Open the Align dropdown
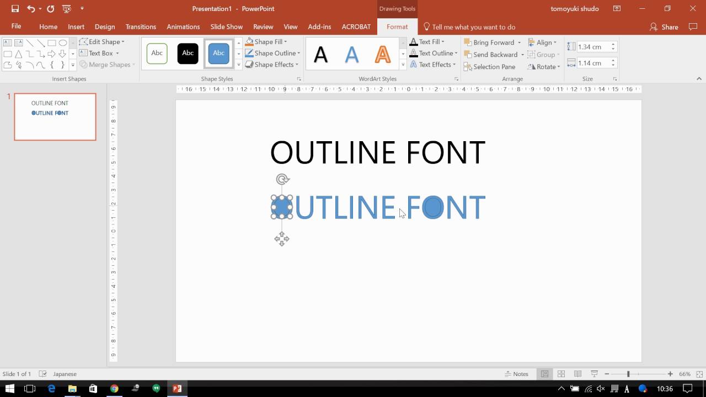Viewport: 706px width, 397px height. point(542,42)
